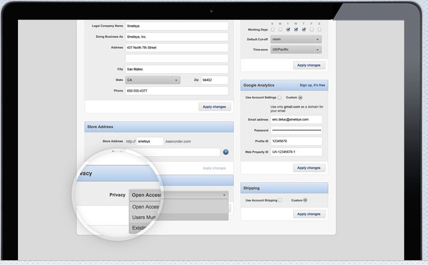Click the blue help question mark icon
The height and width of the screenshot is (265, 428).
point(226,152)
